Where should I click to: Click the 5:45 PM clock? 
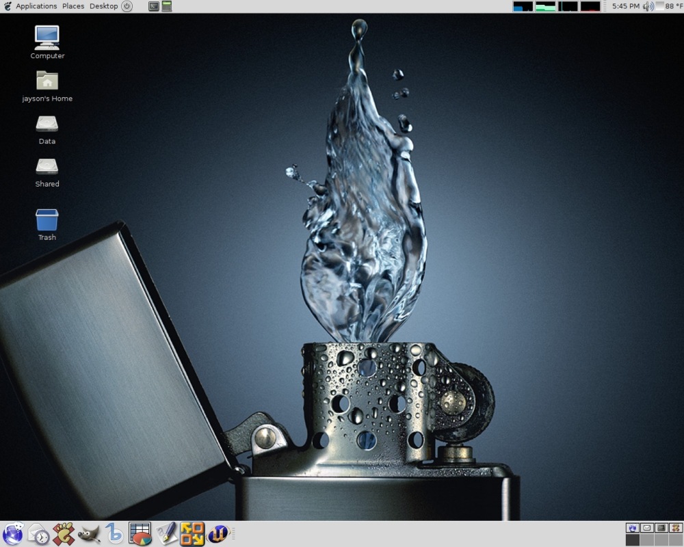[625, 6]
